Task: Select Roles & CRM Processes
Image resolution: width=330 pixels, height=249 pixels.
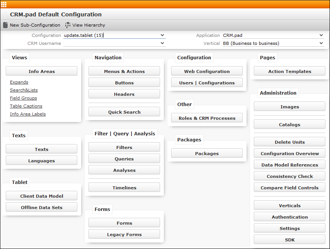Action: [207, 118]
